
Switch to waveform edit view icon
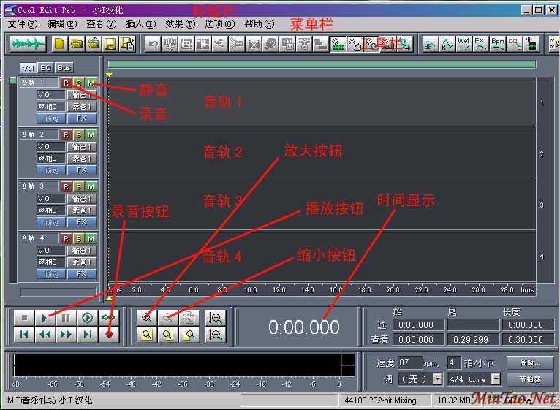coord(28,44)
